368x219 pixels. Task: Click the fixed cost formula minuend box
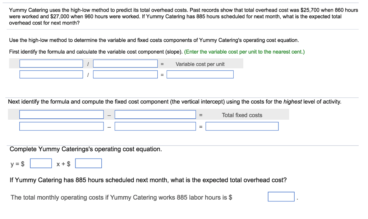(61, 114)
